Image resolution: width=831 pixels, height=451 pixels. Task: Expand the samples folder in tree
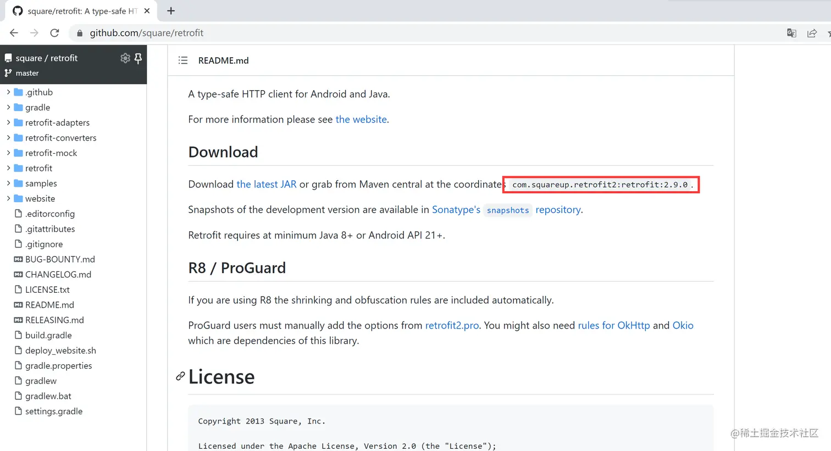click(x=8, y=183)
